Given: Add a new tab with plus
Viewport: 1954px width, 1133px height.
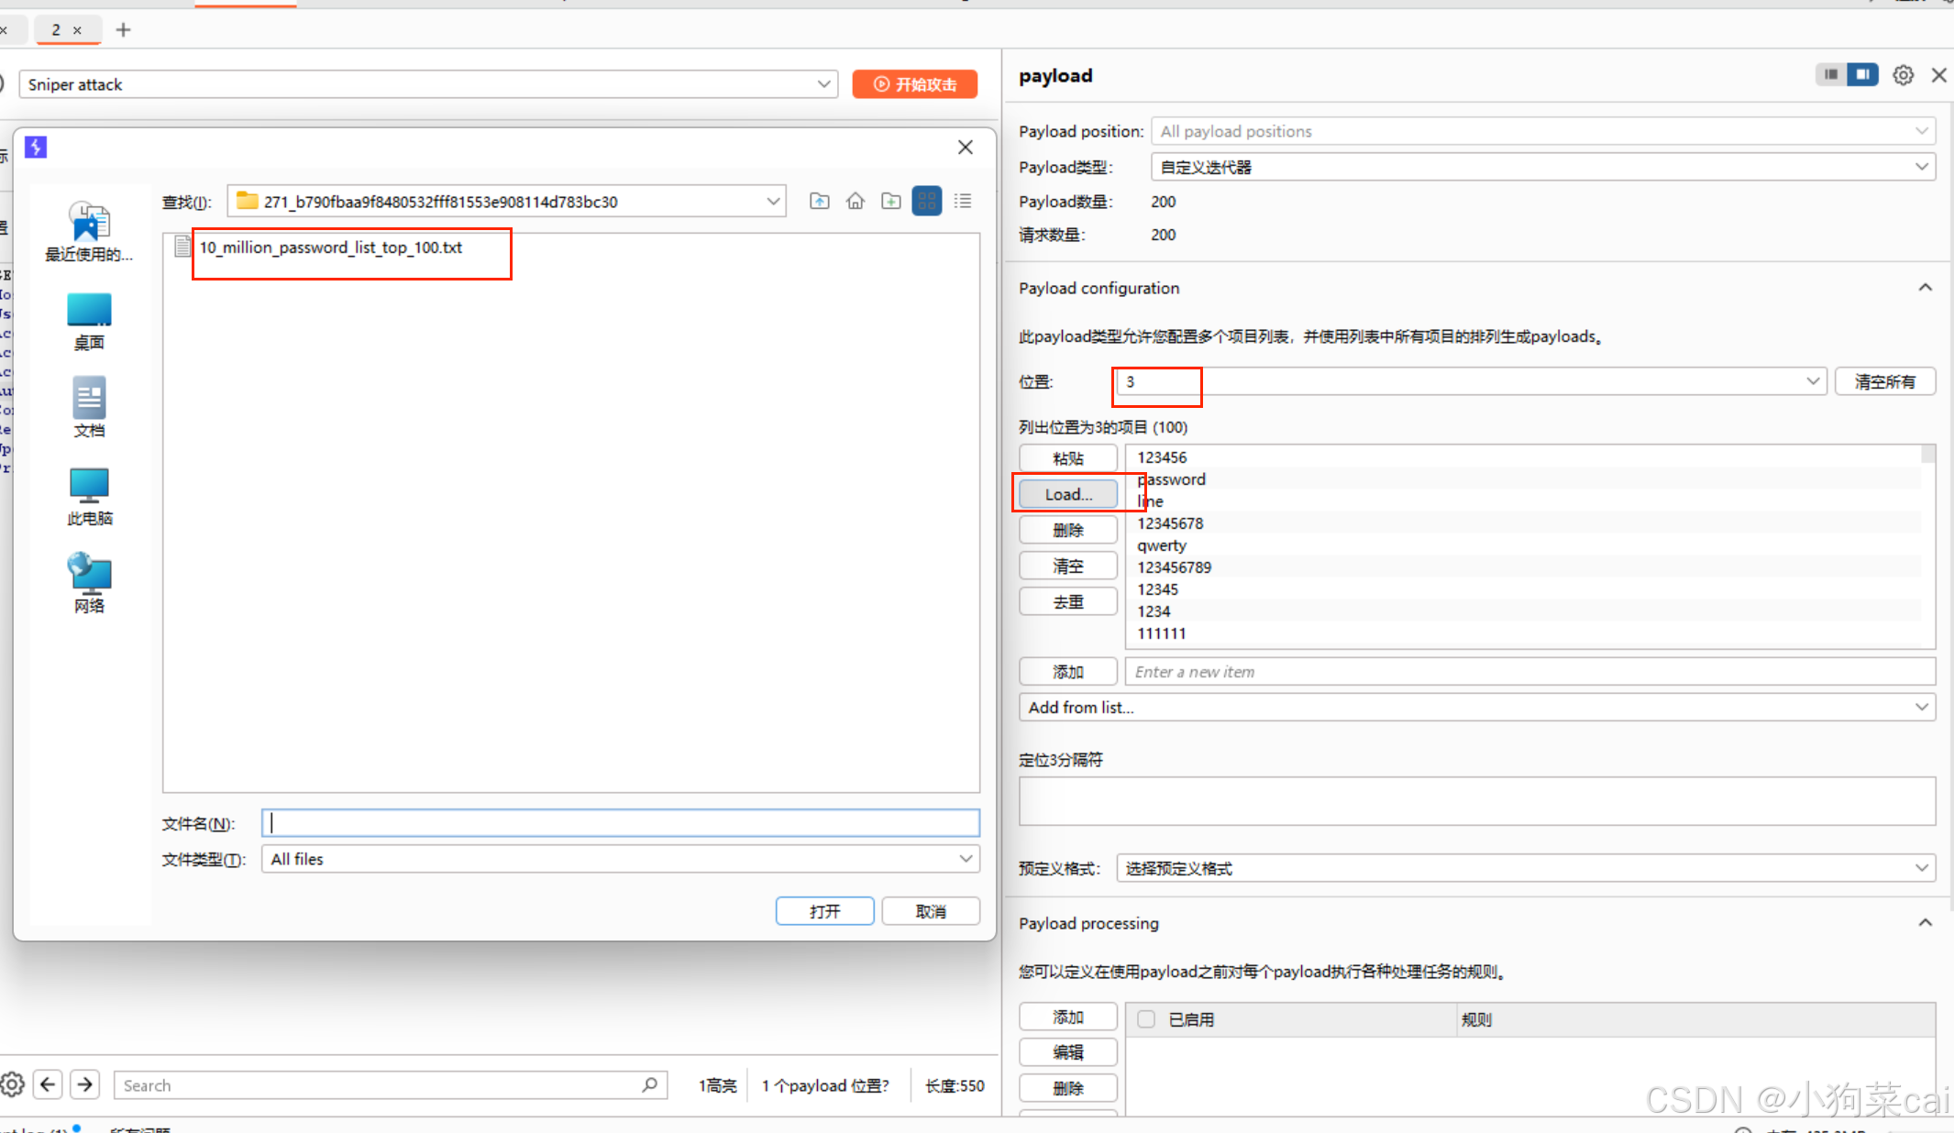Looking at the screenshot, I should (123, 30).
